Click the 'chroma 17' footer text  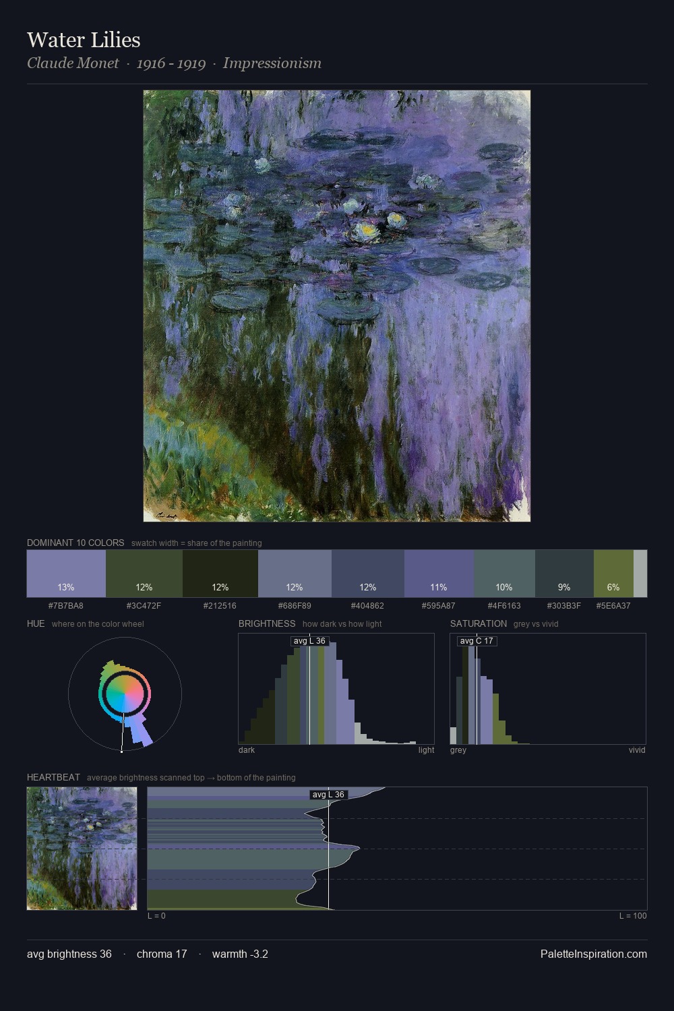[x=162, y=954]
